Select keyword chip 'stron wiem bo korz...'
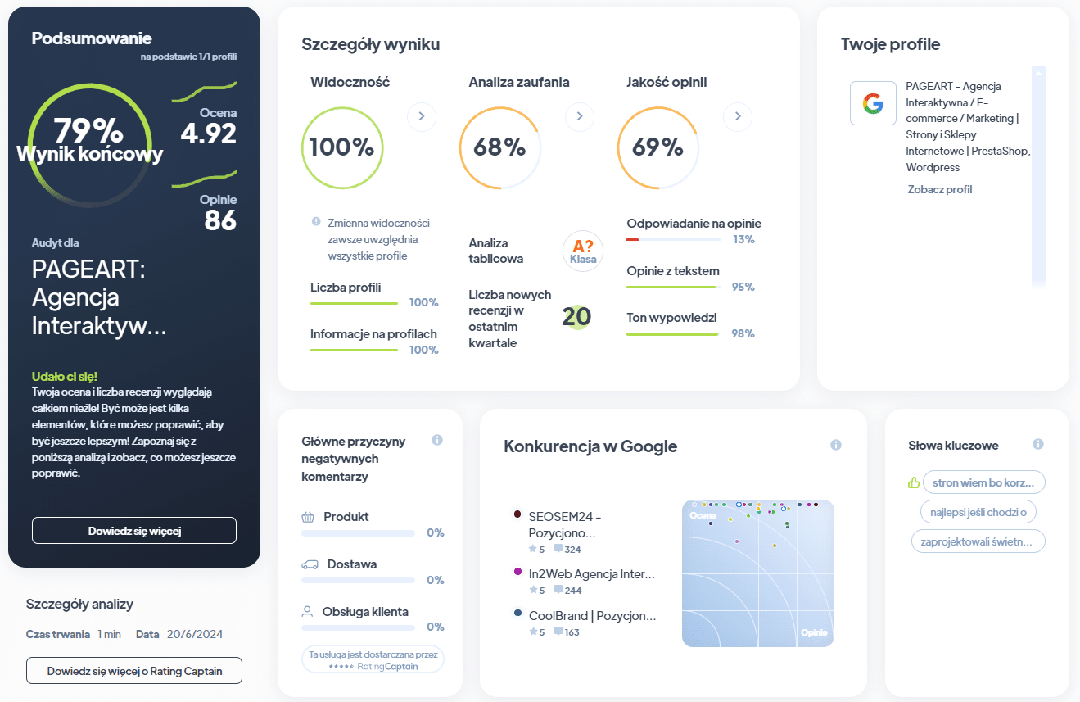The width and height of the screenshot is (1080, 702). (983, 482)
